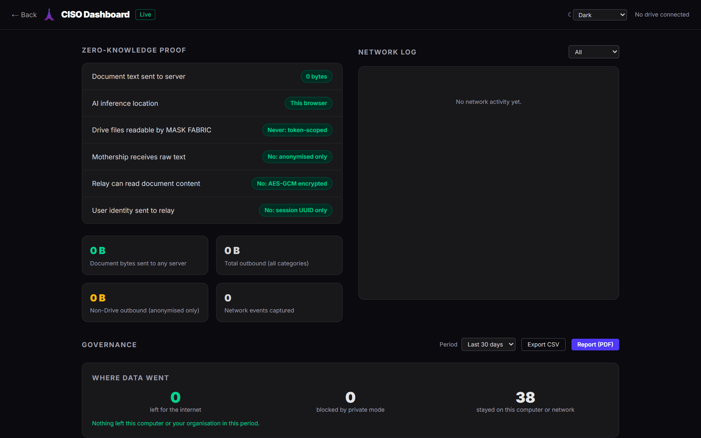Click the This browser badge
701x438 pixels.
tap(308, 103)
